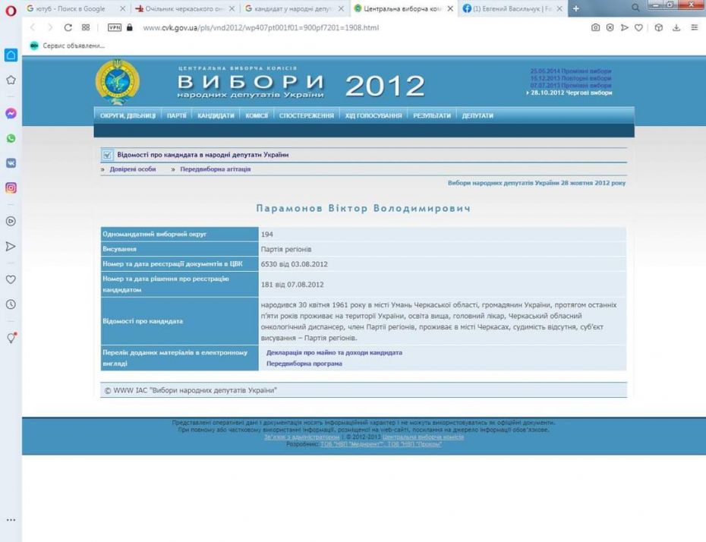Open Instagram in the Opera sidebar
Image resolution: width=706 pixels, height=542 pixels.
[x=11, y=187]
